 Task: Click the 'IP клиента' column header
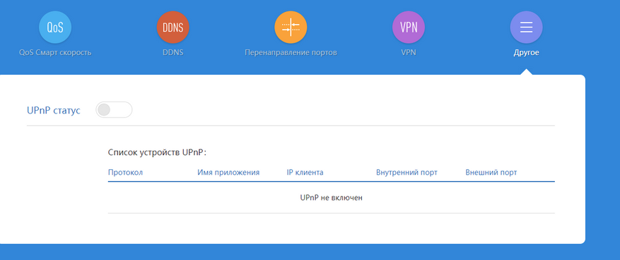click(305, 173)
